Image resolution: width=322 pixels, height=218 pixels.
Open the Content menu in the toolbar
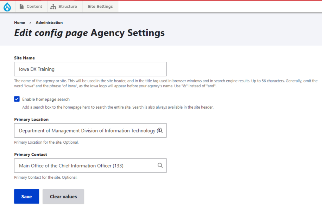tap(34, 6)
